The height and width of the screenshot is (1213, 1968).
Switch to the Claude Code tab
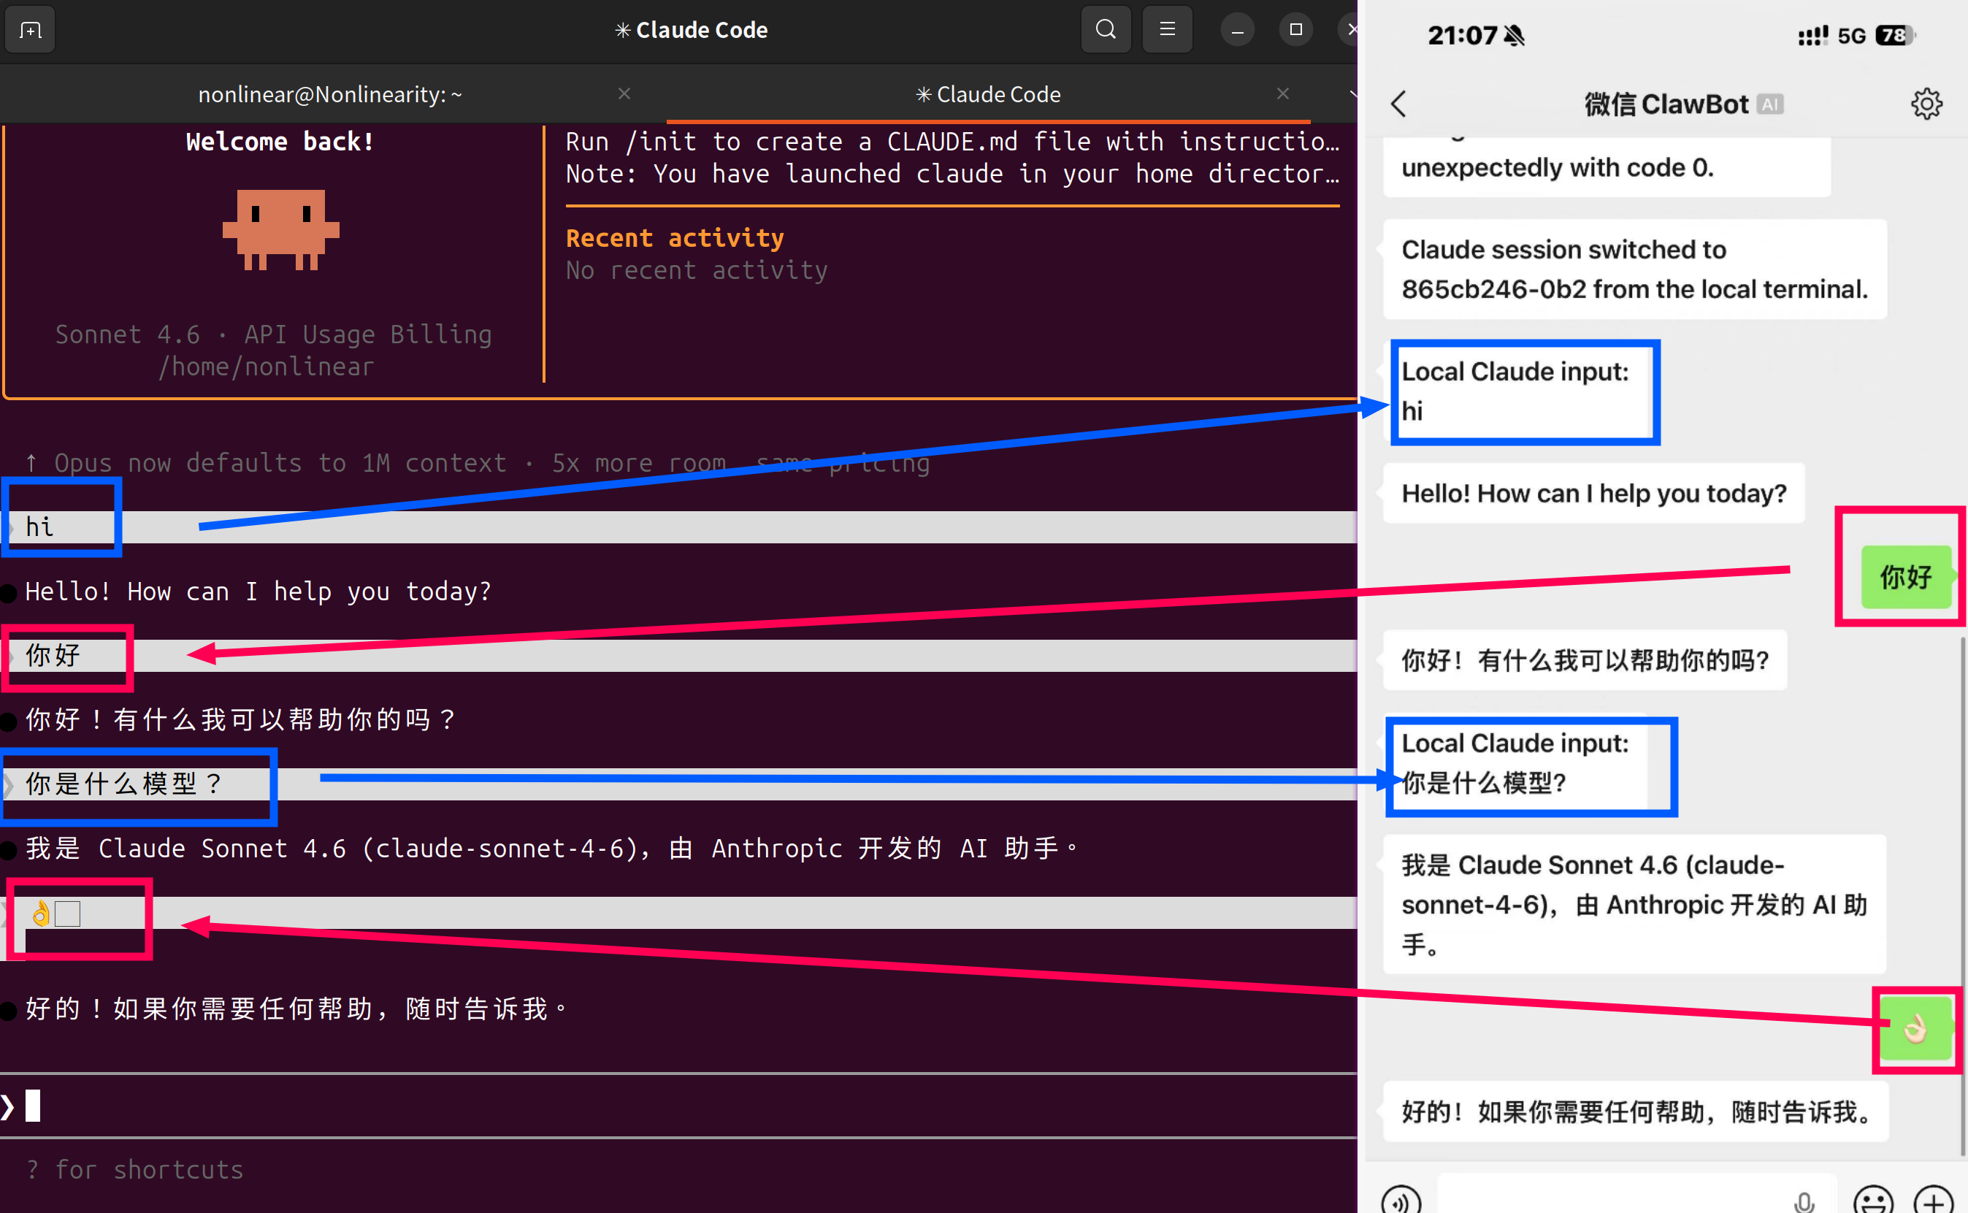988,94
